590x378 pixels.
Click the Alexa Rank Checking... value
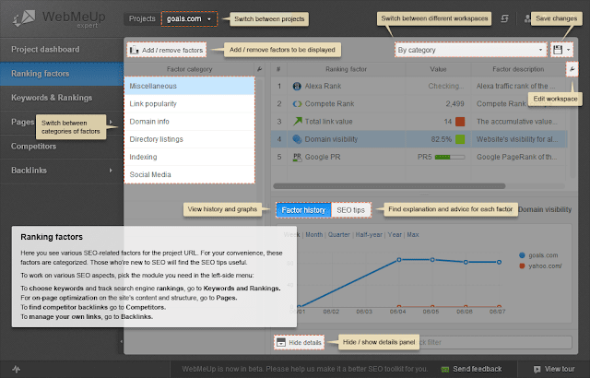(446, 86)
